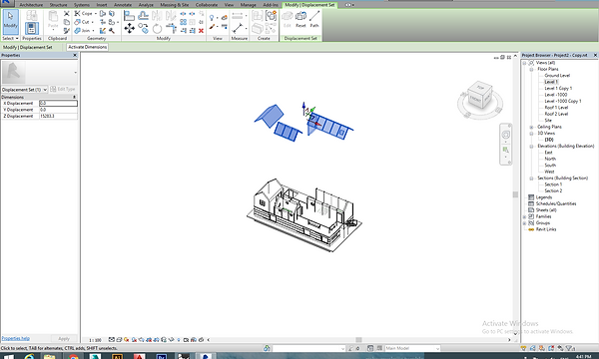Open the Manage ribbon tab
The height and width of the screenshot is (359, 599).
click(248, 5)
